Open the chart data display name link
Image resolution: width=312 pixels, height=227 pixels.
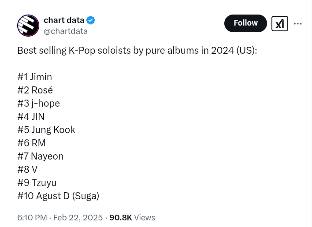click(64, 20)
